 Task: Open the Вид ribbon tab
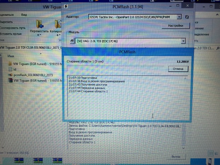24,15
